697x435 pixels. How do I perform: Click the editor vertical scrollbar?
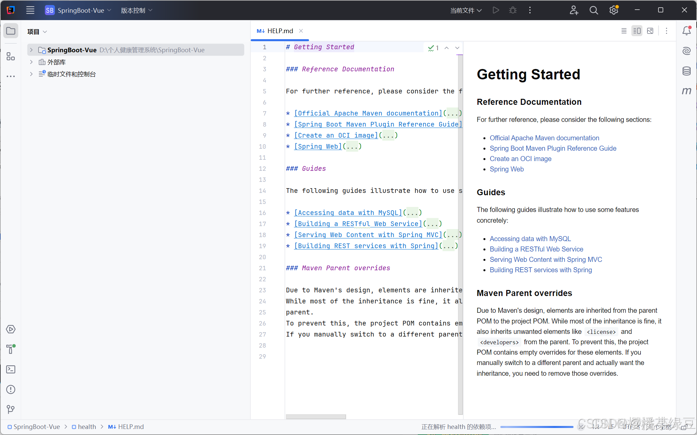(460, 234)
